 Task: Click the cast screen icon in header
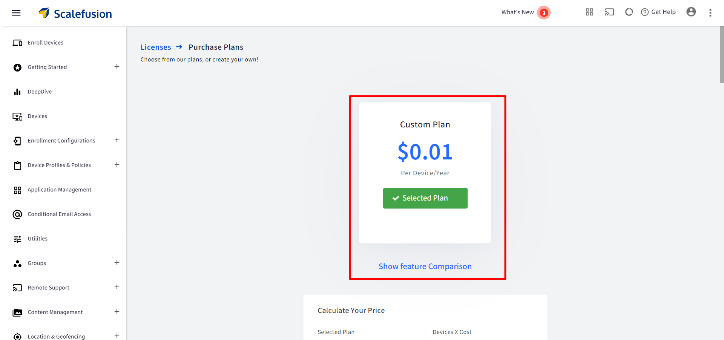[609, 12]
